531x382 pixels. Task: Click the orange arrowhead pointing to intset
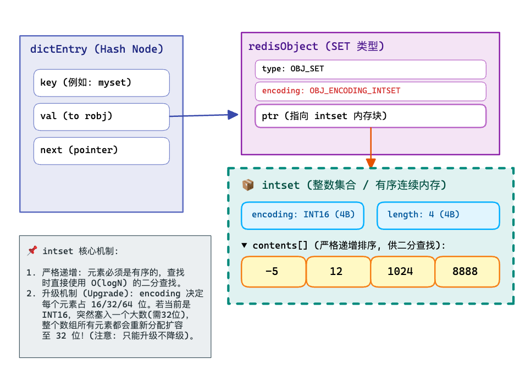pos(371,162)
